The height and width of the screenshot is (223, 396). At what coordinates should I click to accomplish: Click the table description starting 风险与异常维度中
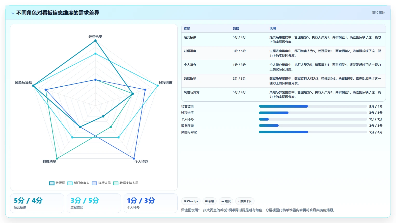pyautogui.click(x=325, y=95)
